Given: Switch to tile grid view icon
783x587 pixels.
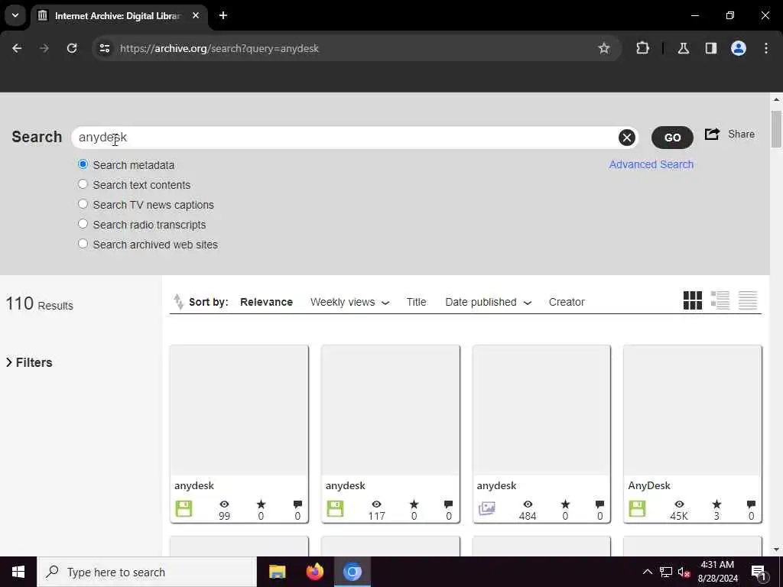Looking at the screenshot, I should 693,300.
